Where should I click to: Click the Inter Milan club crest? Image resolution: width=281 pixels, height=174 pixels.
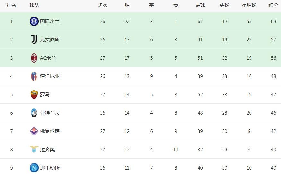(x=34, y=22)
